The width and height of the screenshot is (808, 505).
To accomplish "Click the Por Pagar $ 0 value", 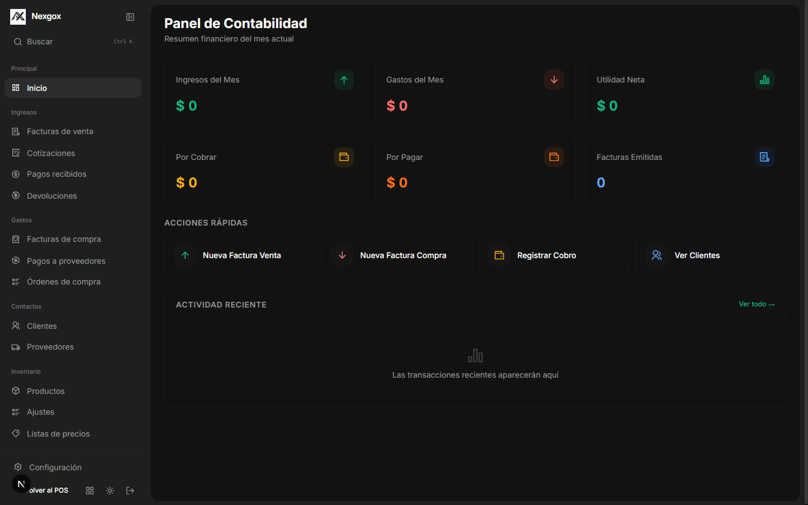I will (x=397, y=182).
